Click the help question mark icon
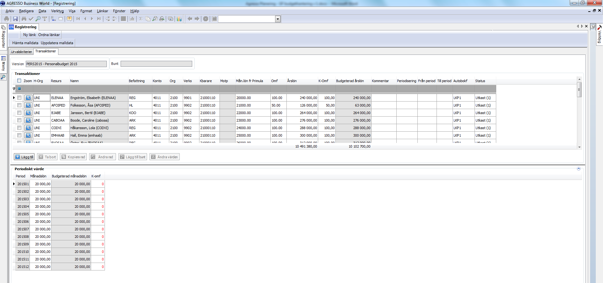 pos(69,19)
